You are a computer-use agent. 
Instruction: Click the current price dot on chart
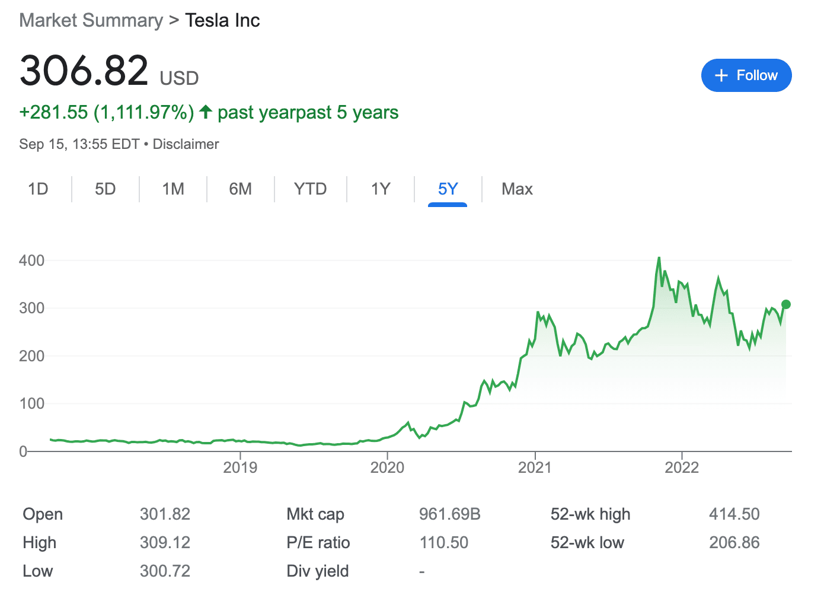[x=786, y=304]
